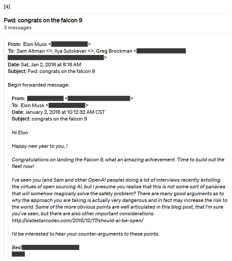Click the forwarded date "January 2, 2016 at 10:12:32 AM CST"
This screenshot has height=261, width=232.
pos(65,112)
